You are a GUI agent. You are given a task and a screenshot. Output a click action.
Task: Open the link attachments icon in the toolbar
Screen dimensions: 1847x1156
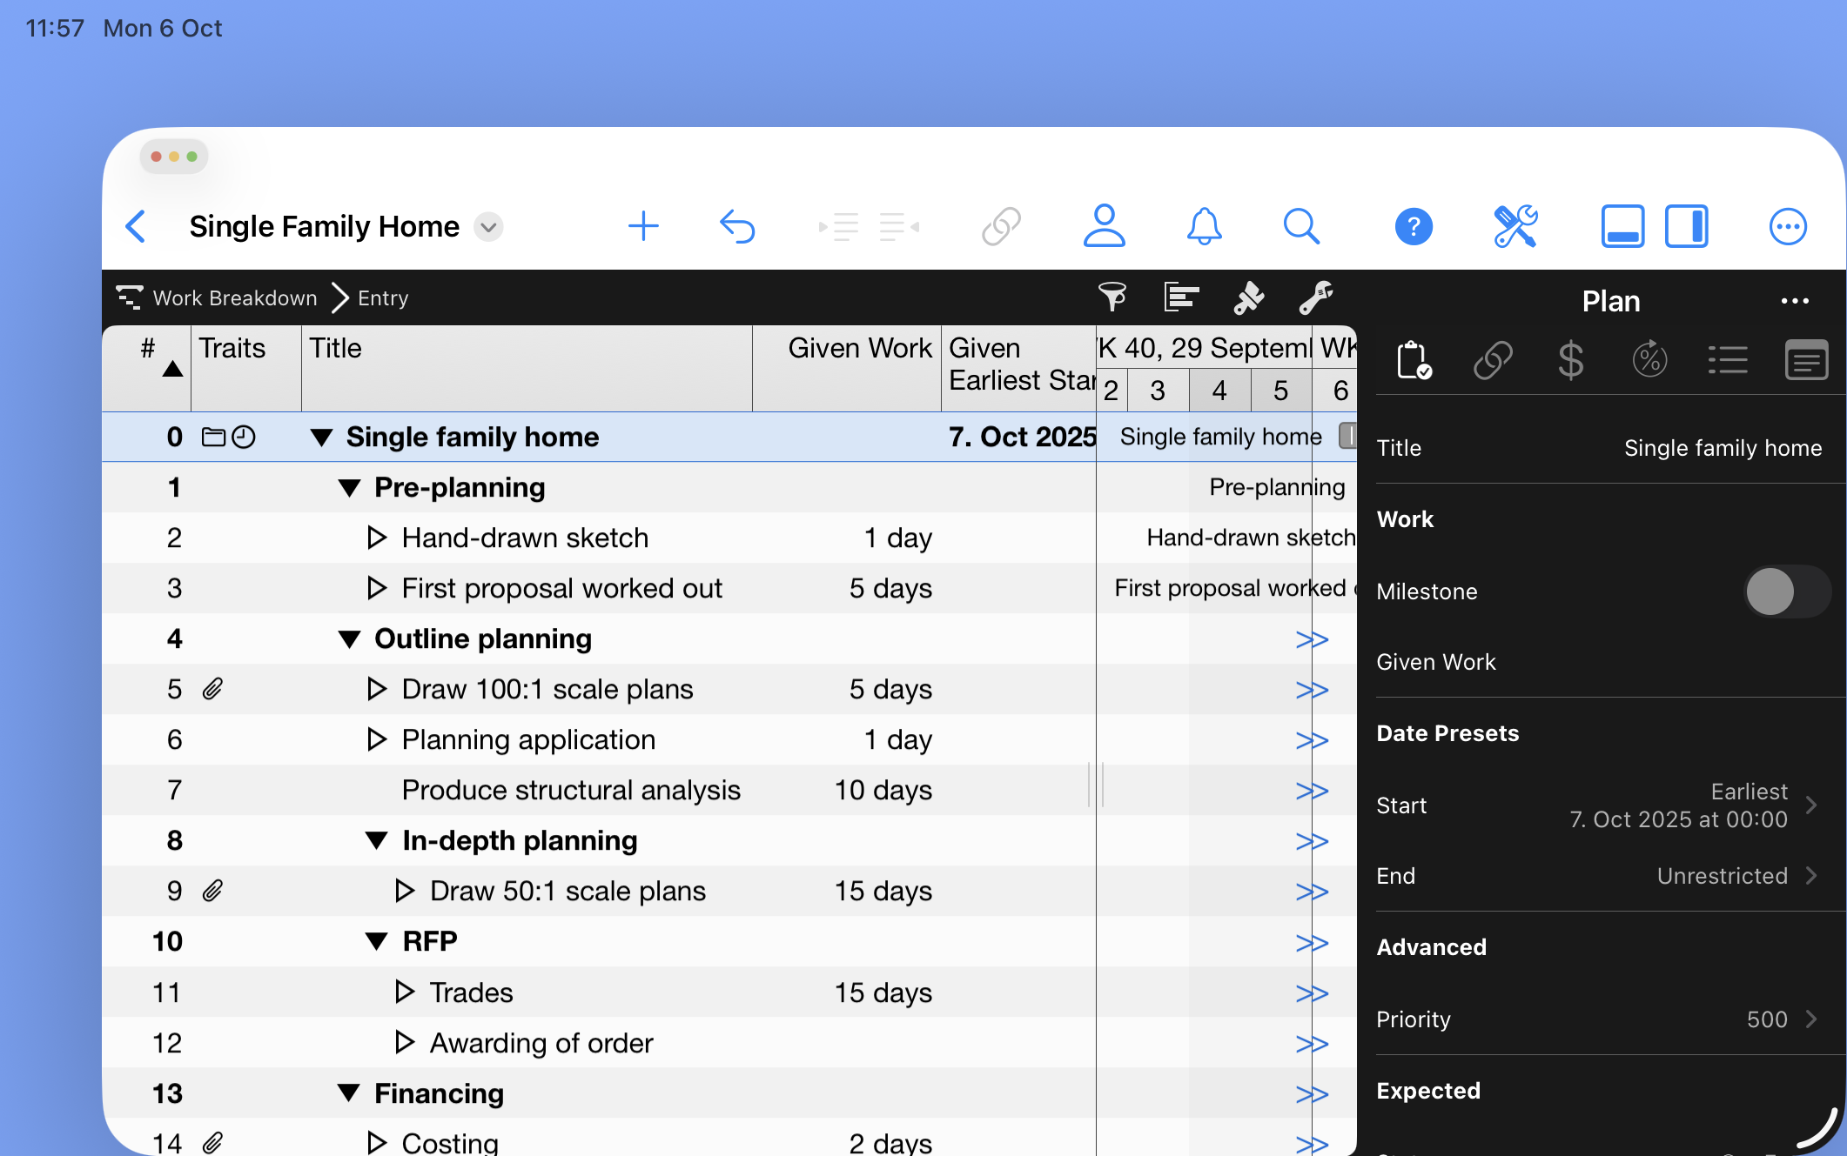click(x=999, y=226)
